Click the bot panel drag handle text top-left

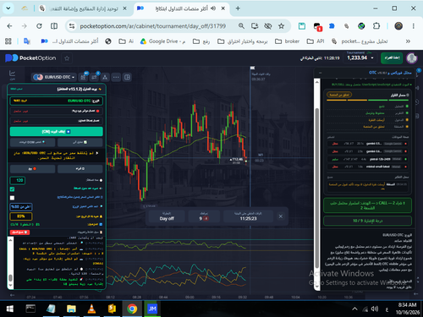coord(16,89)
